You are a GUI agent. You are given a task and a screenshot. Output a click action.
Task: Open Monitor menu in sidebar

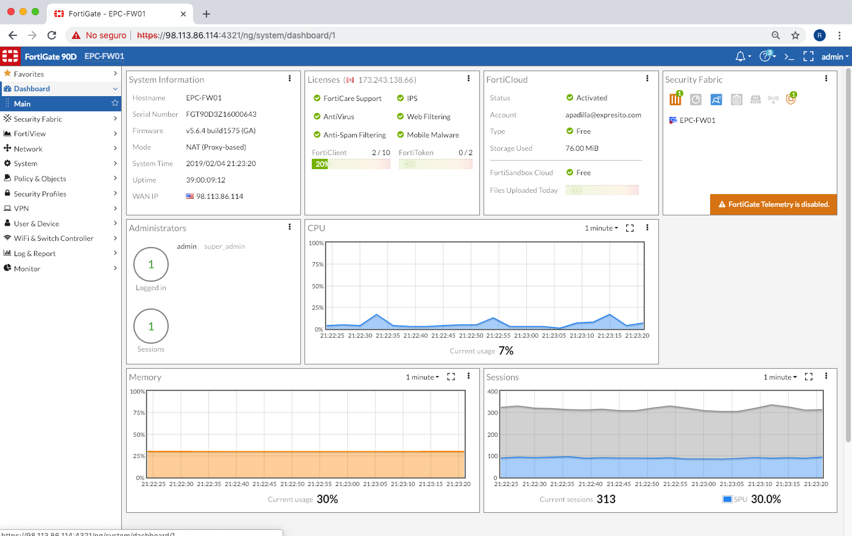tap(60, 268)
